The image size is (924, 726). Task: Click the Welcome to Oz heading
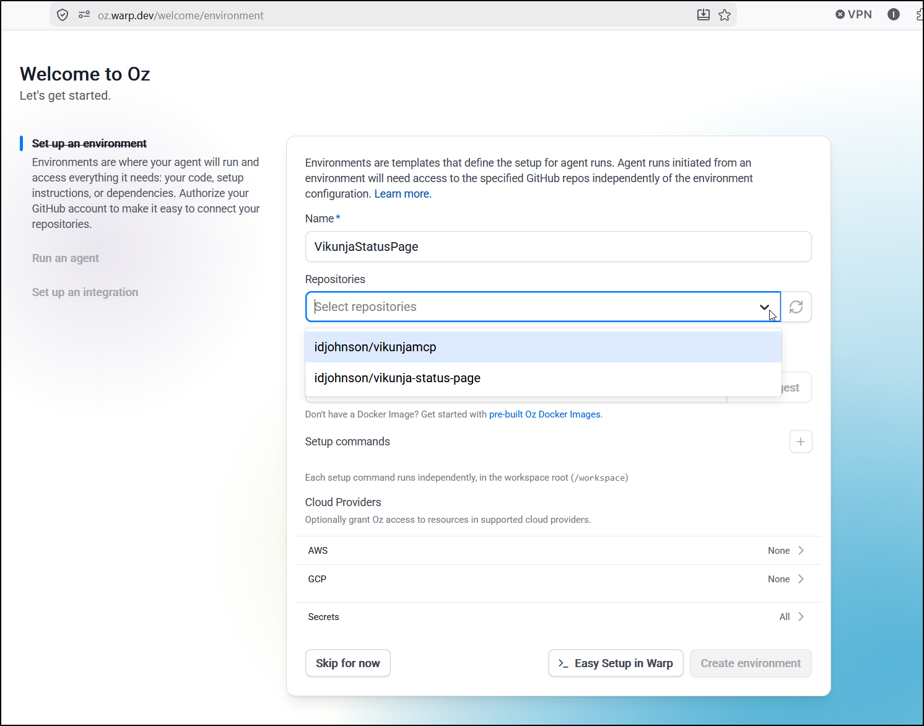(85, 74)
